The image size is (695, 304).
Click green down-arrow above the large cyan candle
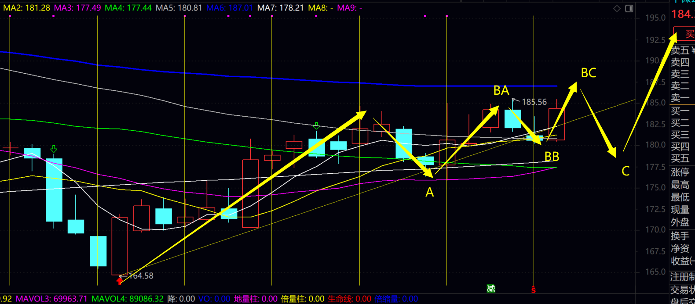point(54,149)
